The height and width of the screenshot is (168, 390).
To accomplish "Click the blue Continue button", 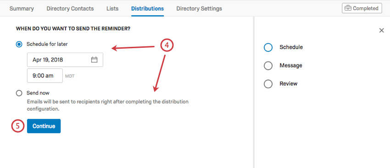I will (x=44, y=126).
